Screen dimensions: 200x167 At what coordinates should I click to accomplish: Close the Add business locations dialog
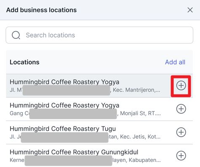pyautogui.click(x=190, y=10)
